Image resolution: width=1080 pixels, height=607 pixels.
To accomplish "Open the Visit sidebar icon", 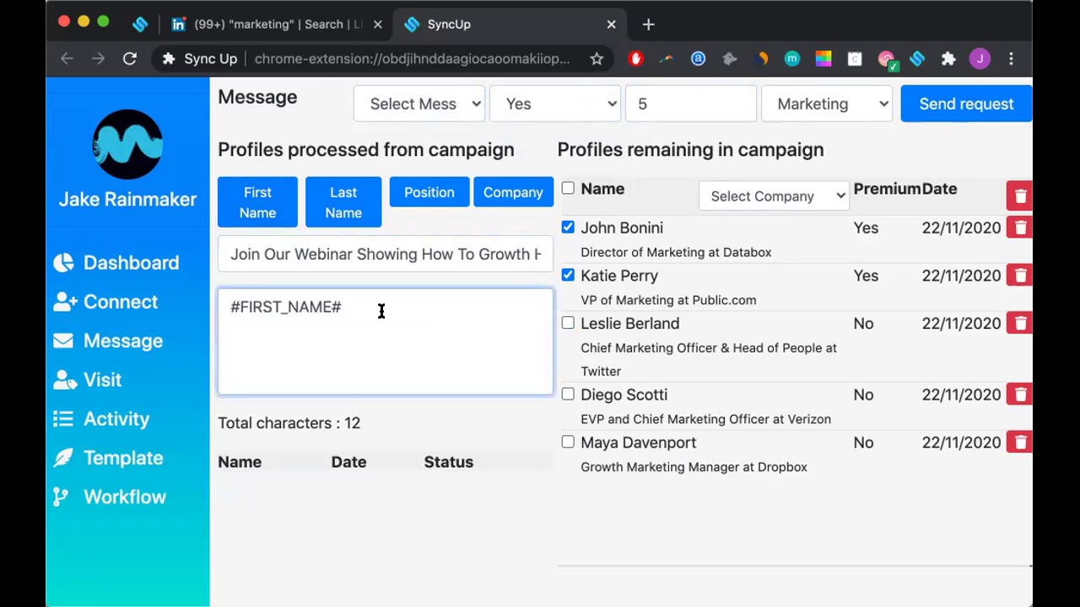I will [x=64, y=380].
